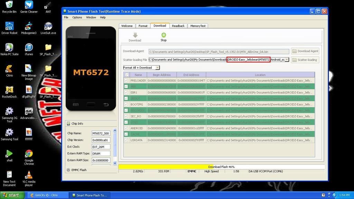Image resolution: width=354 pixels, height=199 pixels.
Task: Open Google Chrome desktop icon
Action: pyautogui.click(x=29, y=153)
